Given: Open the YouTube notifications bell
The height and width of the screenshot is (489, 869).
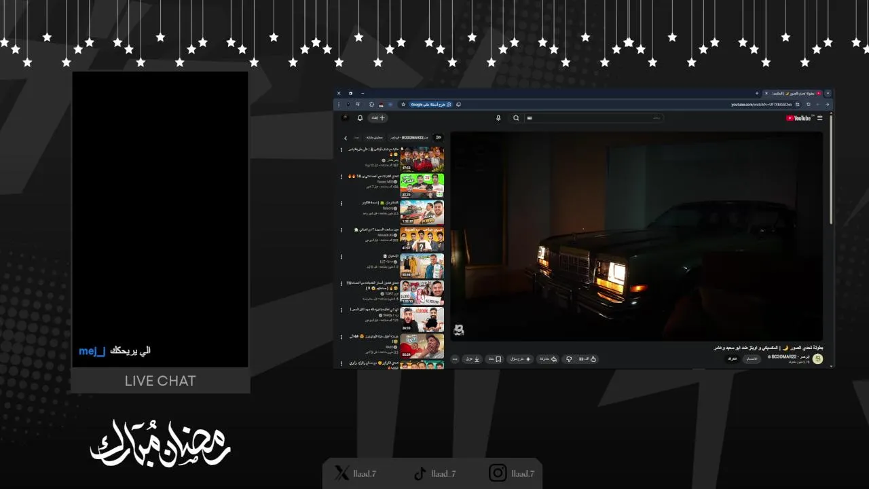Looking at the screenshot, I should click(360, 118).
